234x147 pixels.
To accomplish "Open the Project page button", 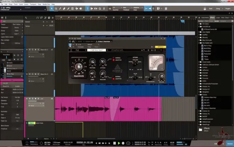I will (x=228, y=9).
